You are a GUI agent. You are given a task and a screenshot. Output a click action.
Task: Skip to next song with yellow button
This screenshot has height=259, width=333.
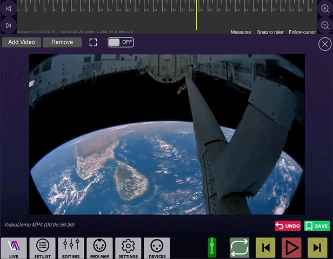pos(317,248)
